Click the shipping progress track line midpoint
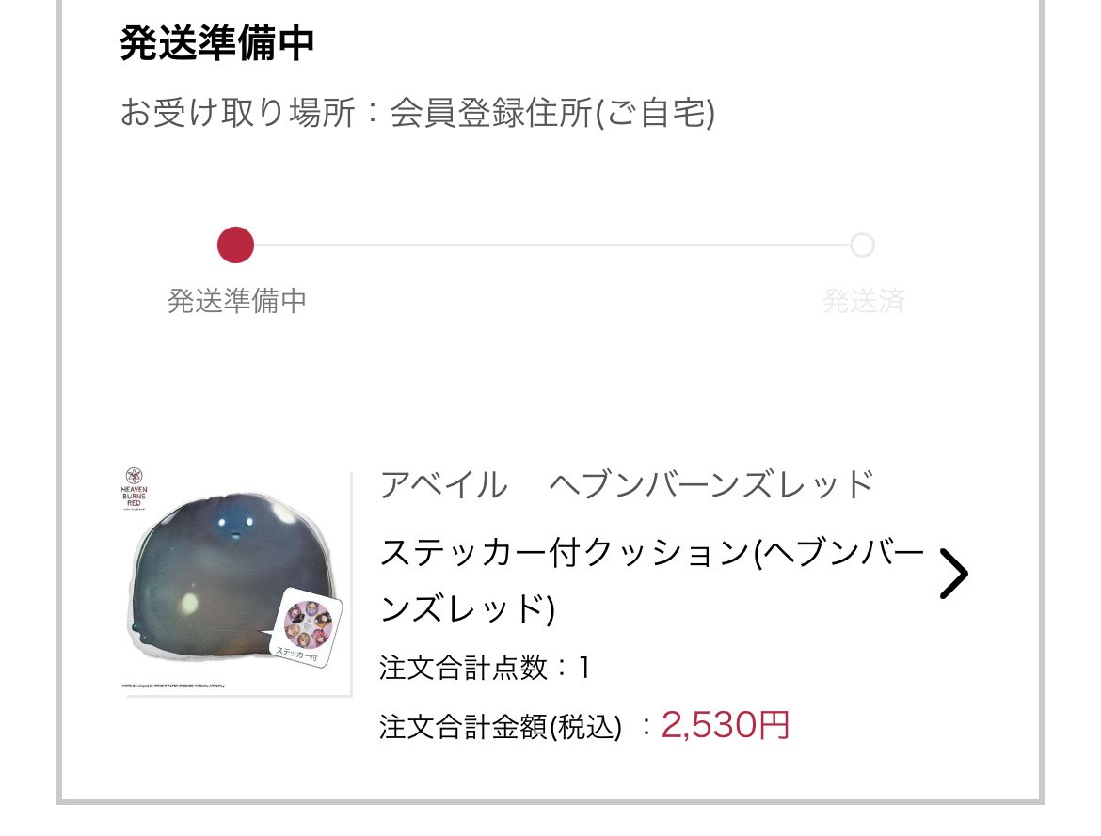Viewport: 1101px width, 836px height. pos(551,245)
